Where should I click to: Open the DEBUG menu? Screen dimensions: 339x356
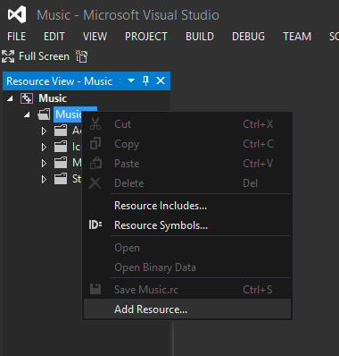point(248,37)
